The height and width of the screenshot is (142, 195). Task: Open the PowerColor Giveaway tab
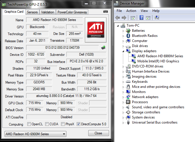(x=72, y=12)
